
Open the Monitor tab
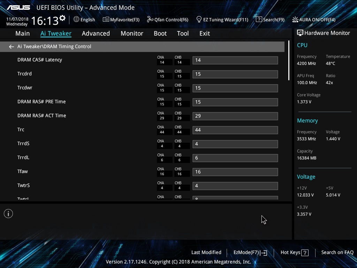coord(132,33)
